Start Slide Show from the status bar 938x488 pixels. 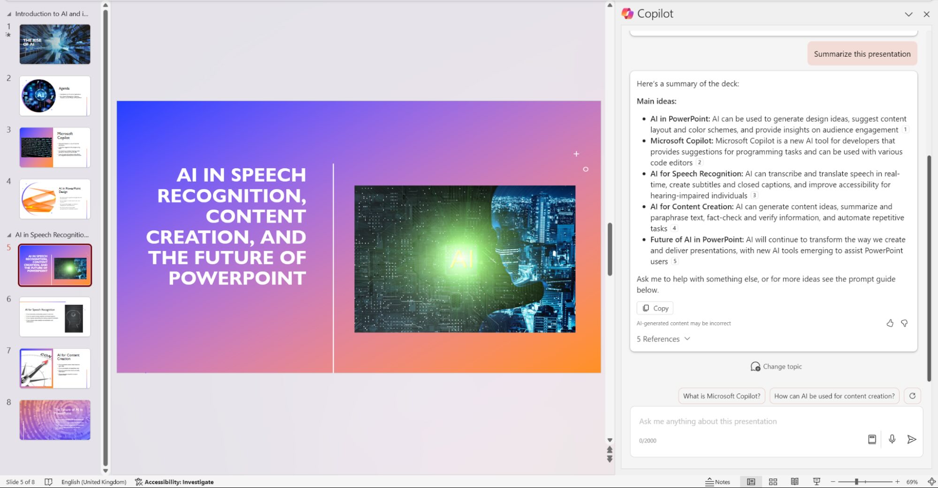click(817, 481)
